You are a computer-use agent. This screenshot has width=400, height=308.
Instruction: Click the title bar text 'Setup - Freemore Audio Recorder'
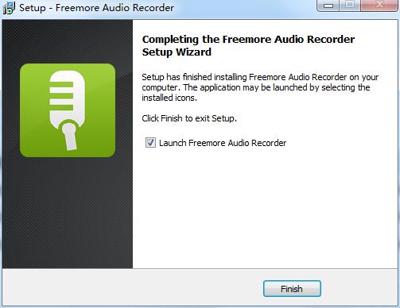click(96, 8)
